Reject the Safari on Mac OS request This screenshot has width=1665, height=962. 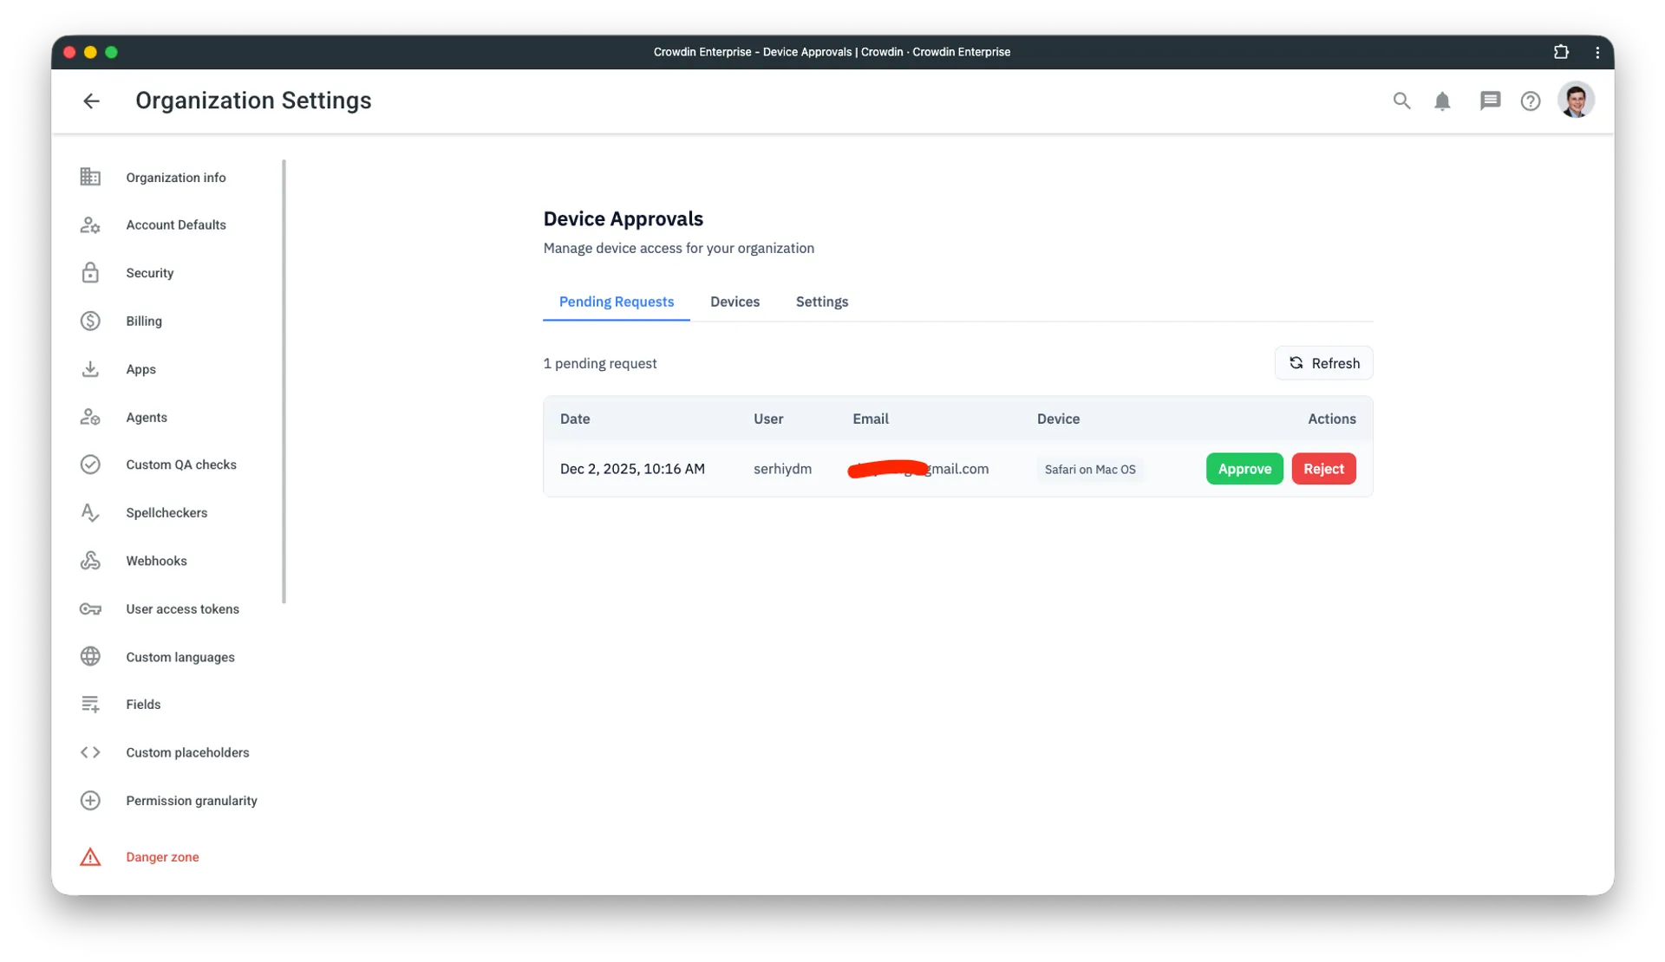pos(1322,468)
